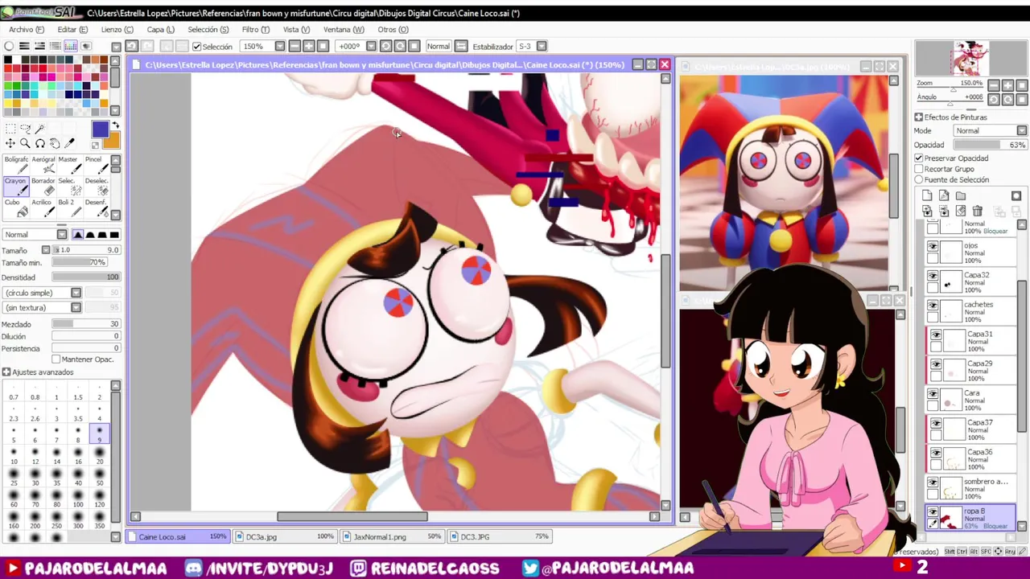Open the zoom percentage dropdown in toolbar
1030x579 pixels.
pyautogui.click(x=279, y=47)
